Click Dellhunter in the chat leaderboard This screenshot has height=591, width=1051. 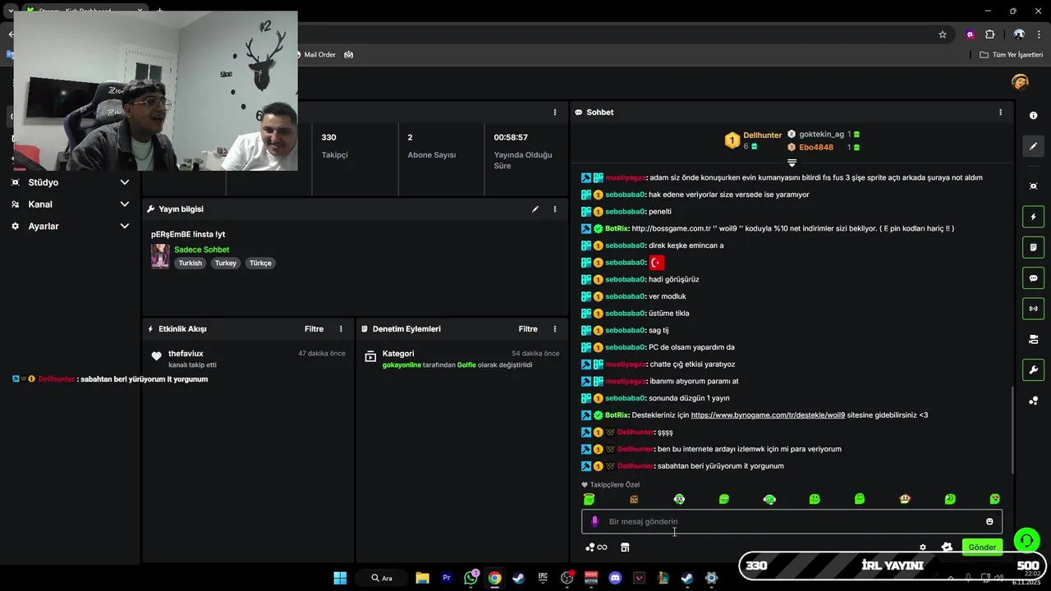click(762, 135)
